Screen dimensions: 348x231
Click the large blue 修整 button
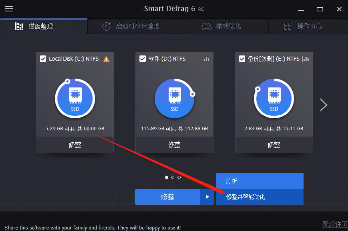[167, 197]
